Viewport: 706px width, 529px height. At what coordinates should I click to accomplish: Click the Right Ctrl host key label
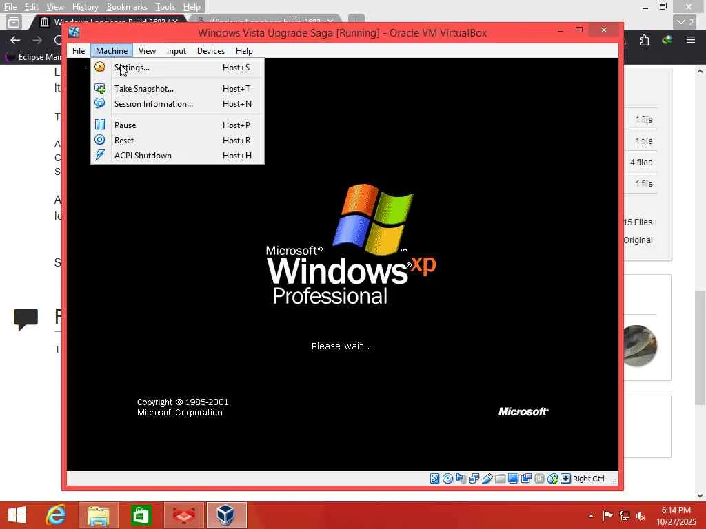(x=589, y=479)
